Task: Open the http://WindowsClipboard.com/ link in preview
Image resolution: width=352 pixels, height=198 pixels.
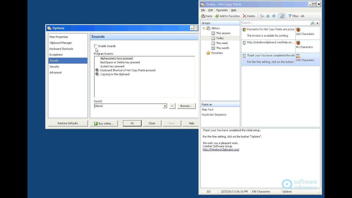Action: tap(221, 150)
